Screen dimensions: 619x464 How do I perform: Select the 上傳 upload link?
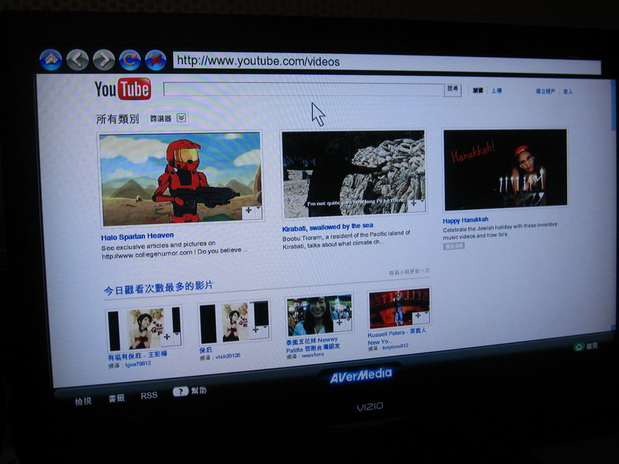pyautogui.click(x=496, y=90)
